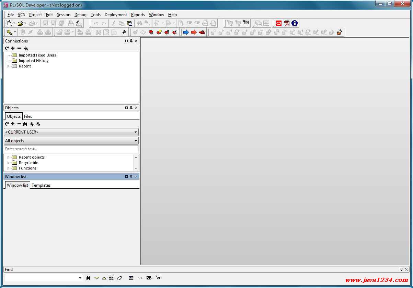Switch to the Files tab
Image resolution: width=413 pixels, height=288 pixels.
(28, 116)
